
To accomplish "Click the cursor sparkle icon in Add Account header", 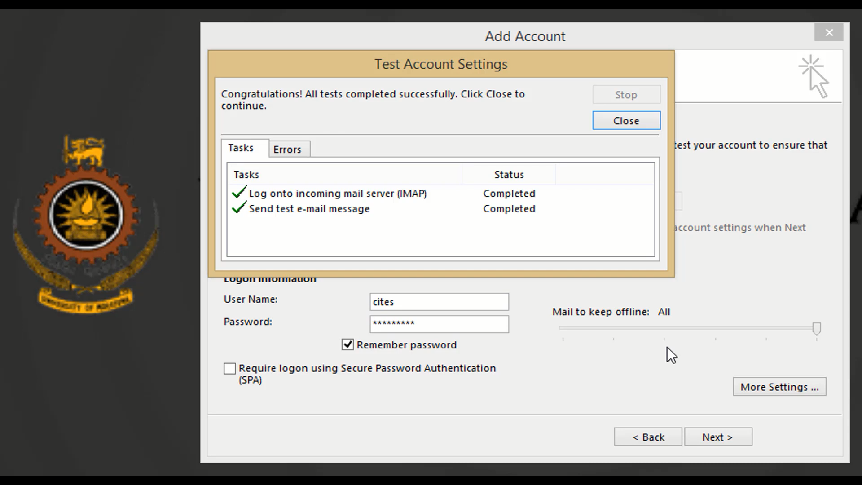I will 814,76.
